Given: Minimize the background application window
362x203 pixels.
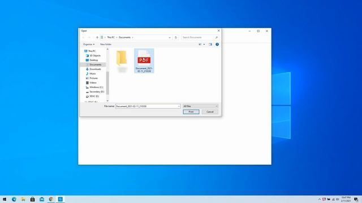Looking at the screenshot, I should 249,31.
